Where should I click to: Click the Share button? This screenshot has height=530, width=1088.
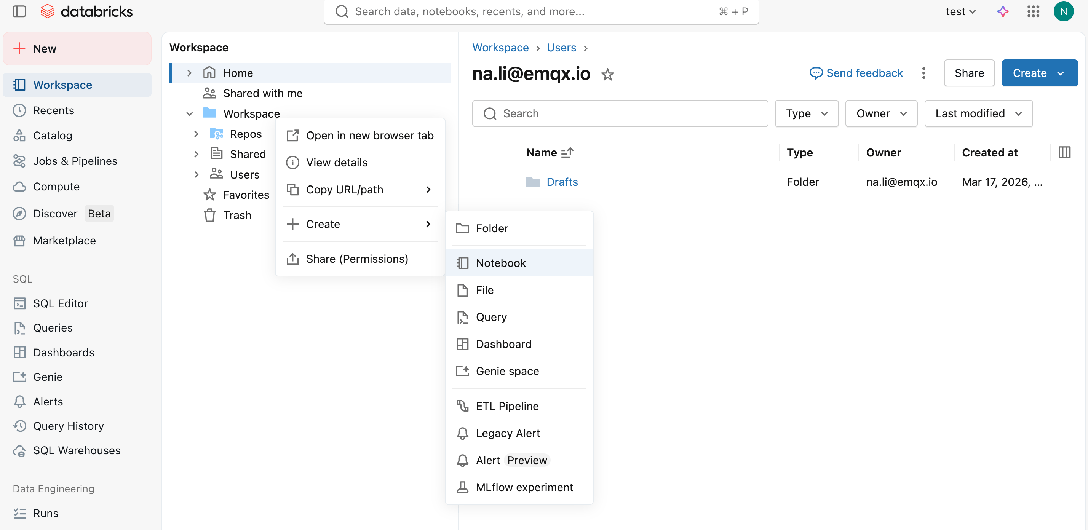coord(969,73)
